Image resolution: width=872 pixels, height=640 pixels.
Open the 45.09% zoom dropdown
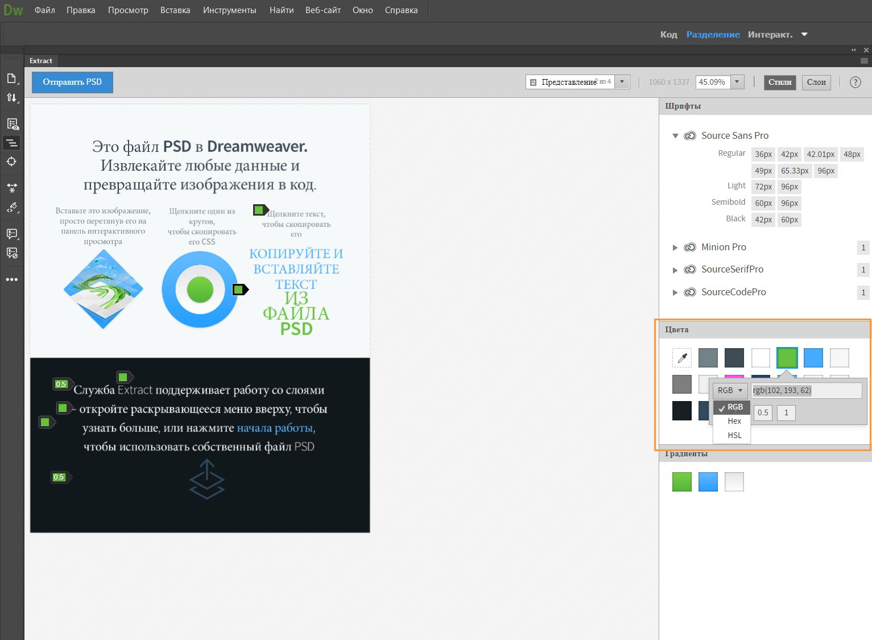pyautogui.click(x=737, y=82)
